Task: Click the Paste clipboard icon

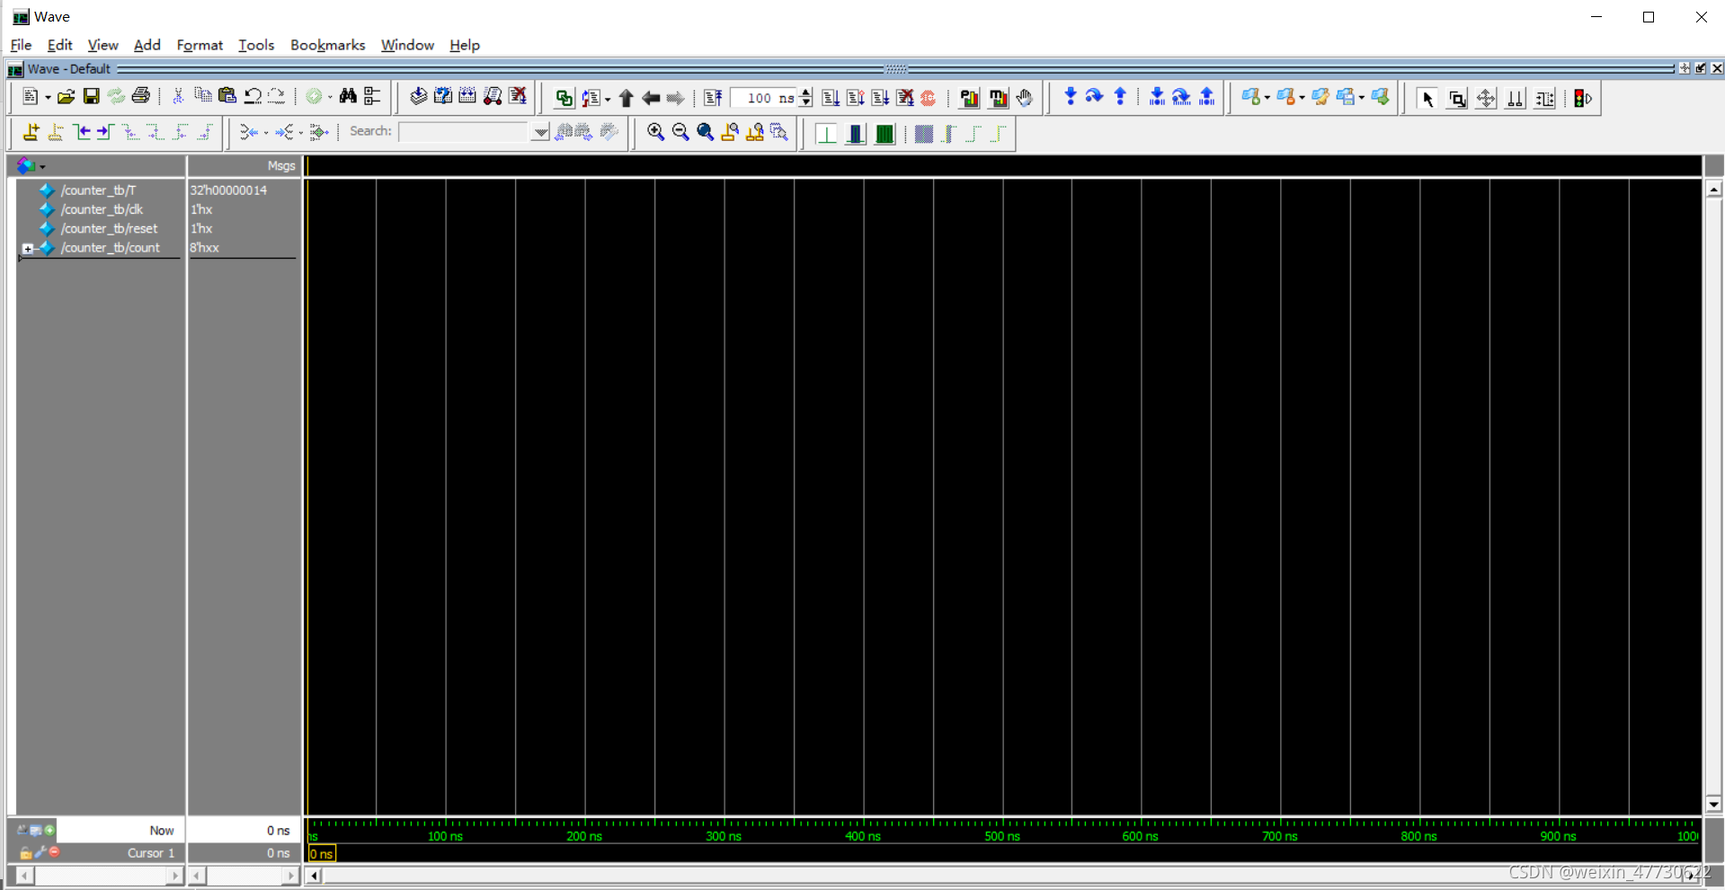Action: click(227, 96)
